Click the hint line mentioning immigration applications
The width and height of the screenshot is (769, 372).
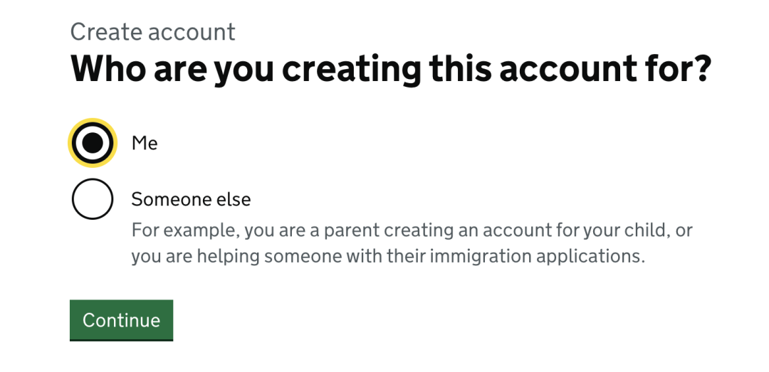pos(387,257)
